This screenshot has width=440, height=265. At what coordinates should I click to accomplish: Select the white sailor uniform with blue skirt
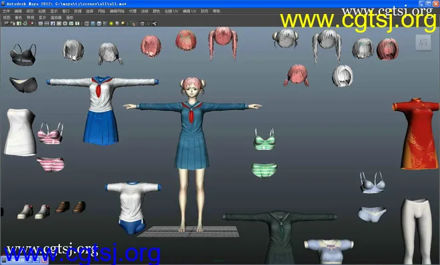point(103,111)
